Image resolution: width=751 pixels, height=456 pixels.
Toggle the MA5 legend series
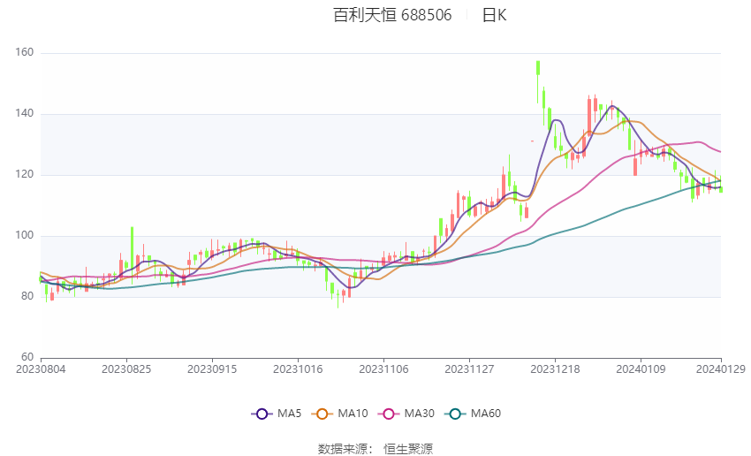tap(277, 414)
